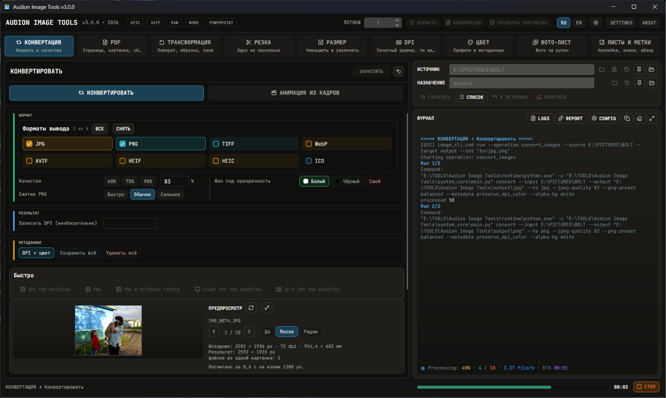Image resolution: width=666 pixels, height=398 pixels.
Task: Enable ICO output format
Action: (347, 161)
